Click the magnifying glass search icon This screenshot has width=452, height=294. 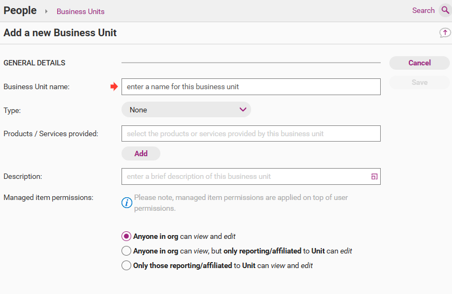click(x=444, y=11)
